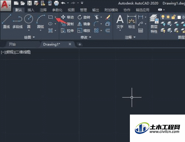185x142 pixels.
Task: Open the Start (开始) file tab
Action: coord(12,44)
